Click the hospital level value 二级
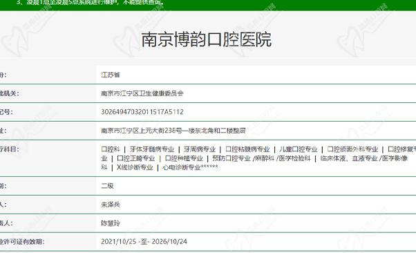Screen dimensions: 416x253 [107, 186]
